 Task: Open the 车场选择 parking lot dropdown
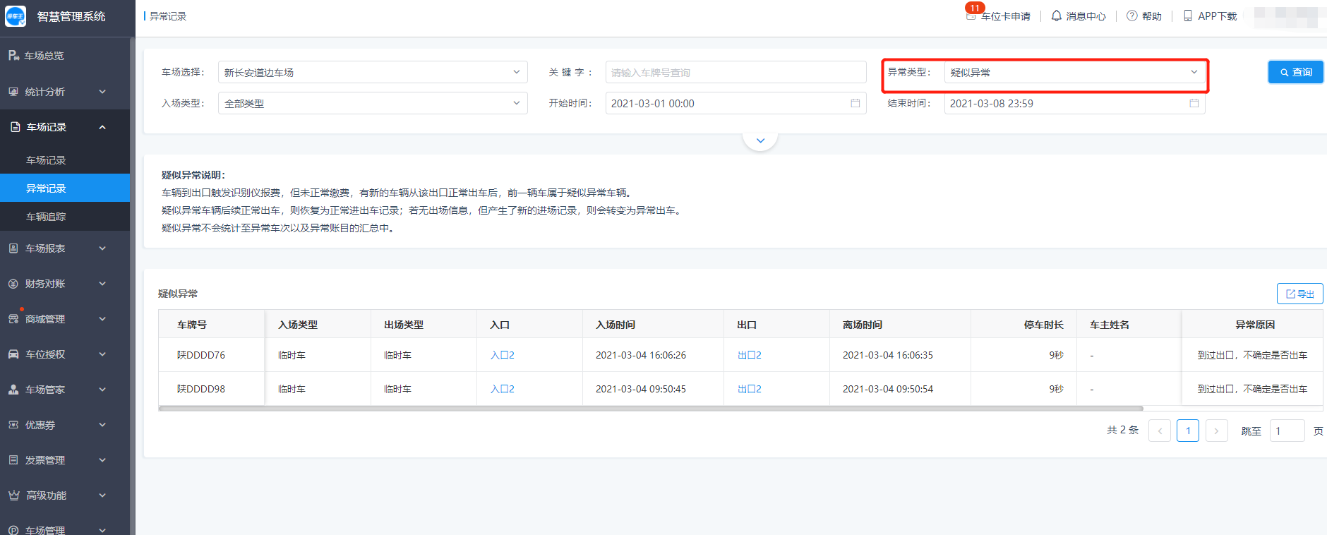click(372, 72)
